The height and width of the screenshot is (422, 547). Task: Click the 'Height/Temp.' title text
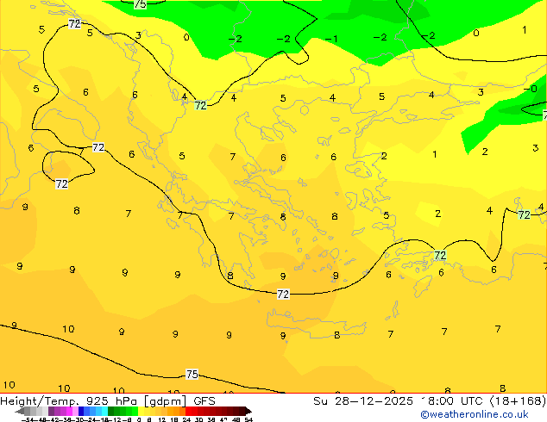click(41, 401)
